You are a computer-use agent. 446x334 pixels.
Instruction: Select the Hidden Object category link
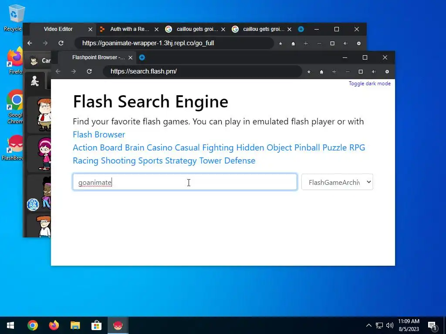coord(264,148)
